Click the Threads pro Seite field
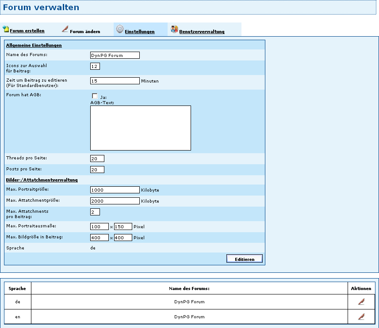 click(x=97, y=158)
